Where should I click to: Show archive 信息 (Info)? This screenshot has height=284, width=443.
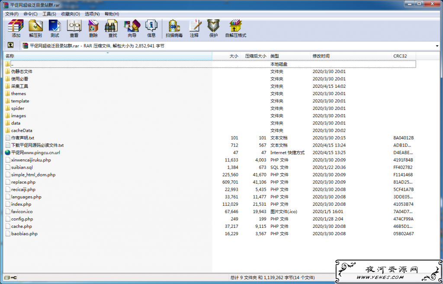pyautogui.click(x=151, y=28)
